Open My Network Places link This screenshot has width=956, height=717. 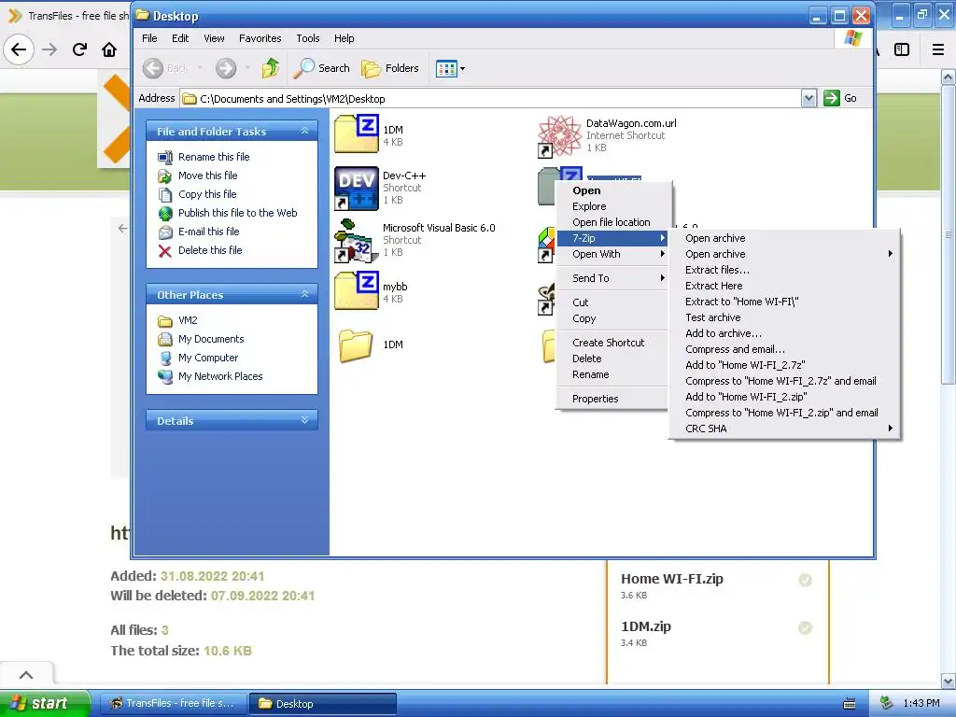click(x=220, y=376)
